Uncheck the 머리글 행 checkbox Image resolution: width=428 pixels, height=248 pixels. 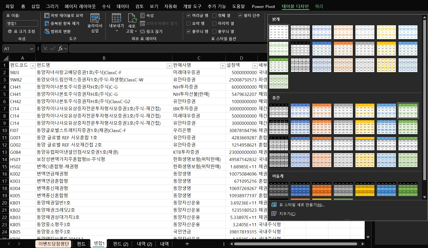tap(189, 15)
